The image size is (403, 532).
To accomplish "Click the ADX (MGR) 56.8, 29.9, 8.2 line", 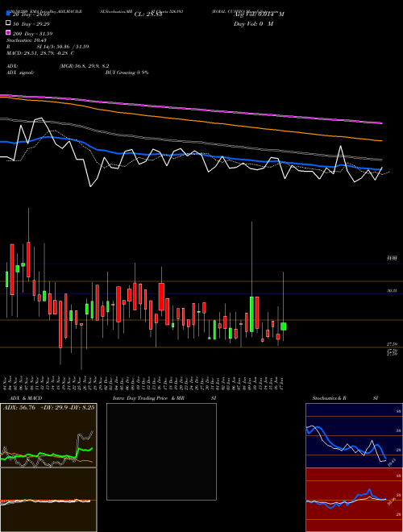I will coord(58,66).
